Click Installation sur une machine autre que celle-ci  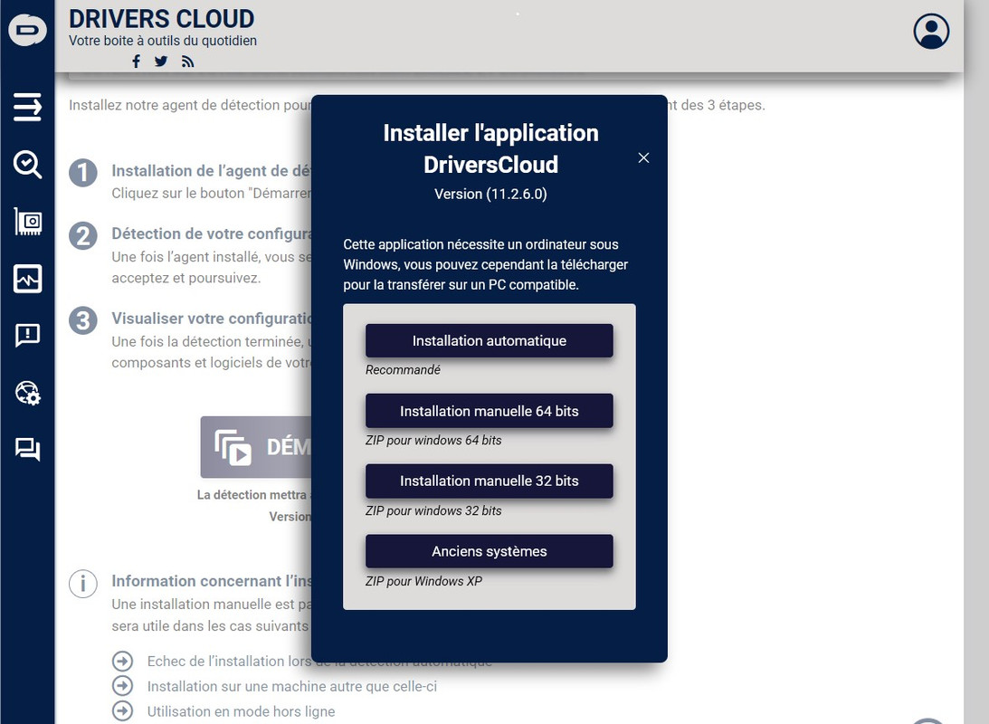pyautogui.click(x=292, y=686)
